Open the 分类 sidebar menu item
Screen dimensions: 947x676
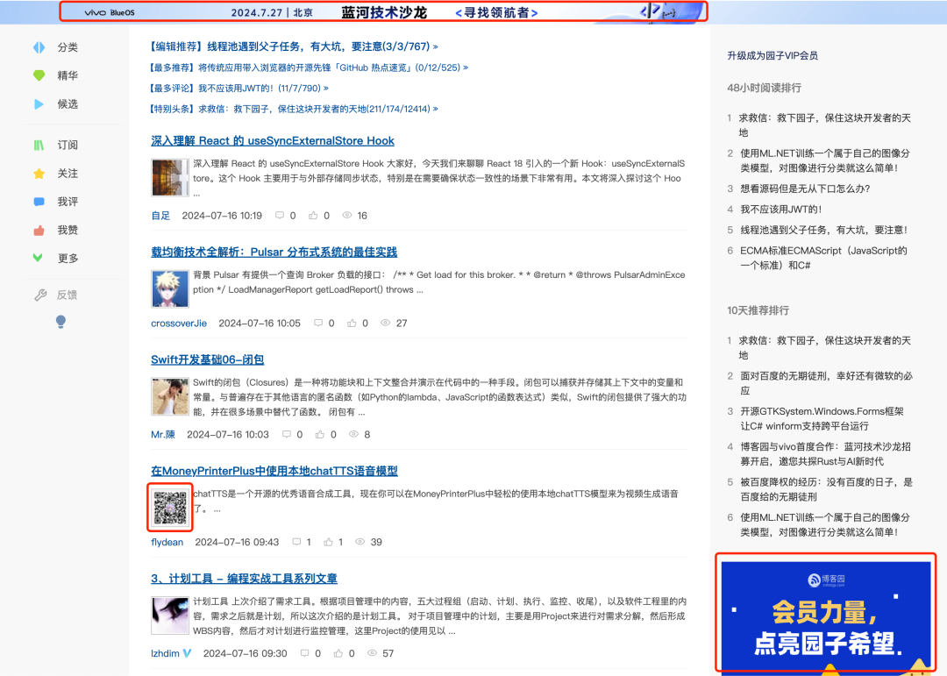click(x=68, y=47)
